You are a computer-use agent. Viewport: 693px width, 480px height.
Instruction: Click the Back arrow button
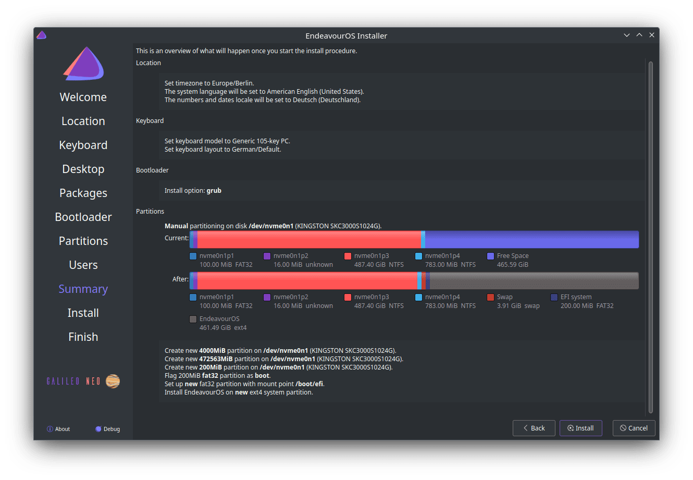point(534,428)
